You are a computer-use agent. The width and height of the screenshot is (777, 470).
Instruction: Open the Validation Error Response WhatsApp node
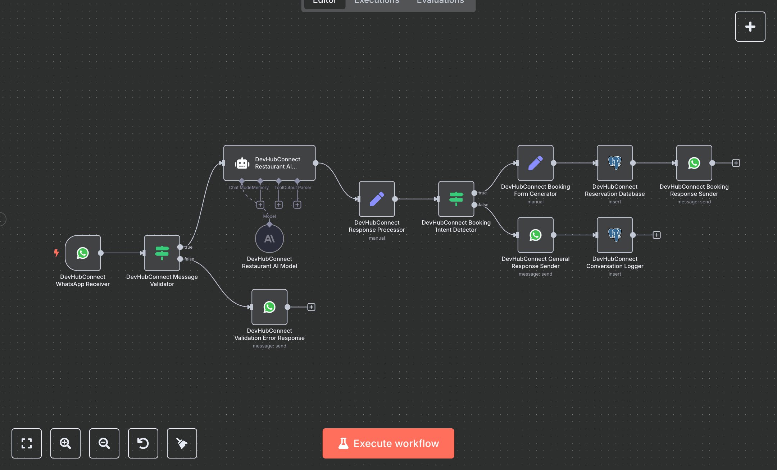tap(269, 307)
